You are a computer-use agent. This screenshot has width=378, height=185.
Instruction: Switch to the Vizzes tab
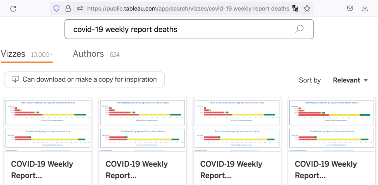pyautogui.click(x=13, y=54)
